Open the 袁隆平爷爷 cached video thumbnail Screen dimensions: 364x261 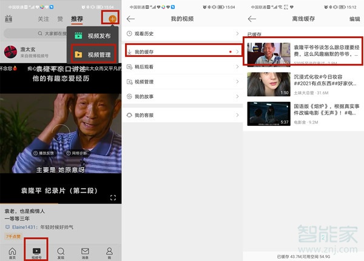(269, 55)
